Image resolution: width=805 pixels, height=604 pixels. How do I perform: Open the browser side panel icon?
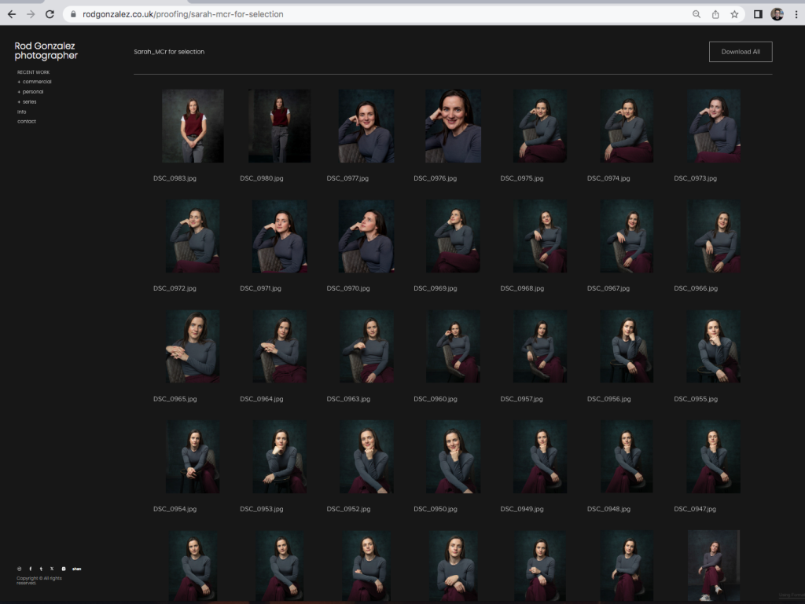[x=758, y=14]
